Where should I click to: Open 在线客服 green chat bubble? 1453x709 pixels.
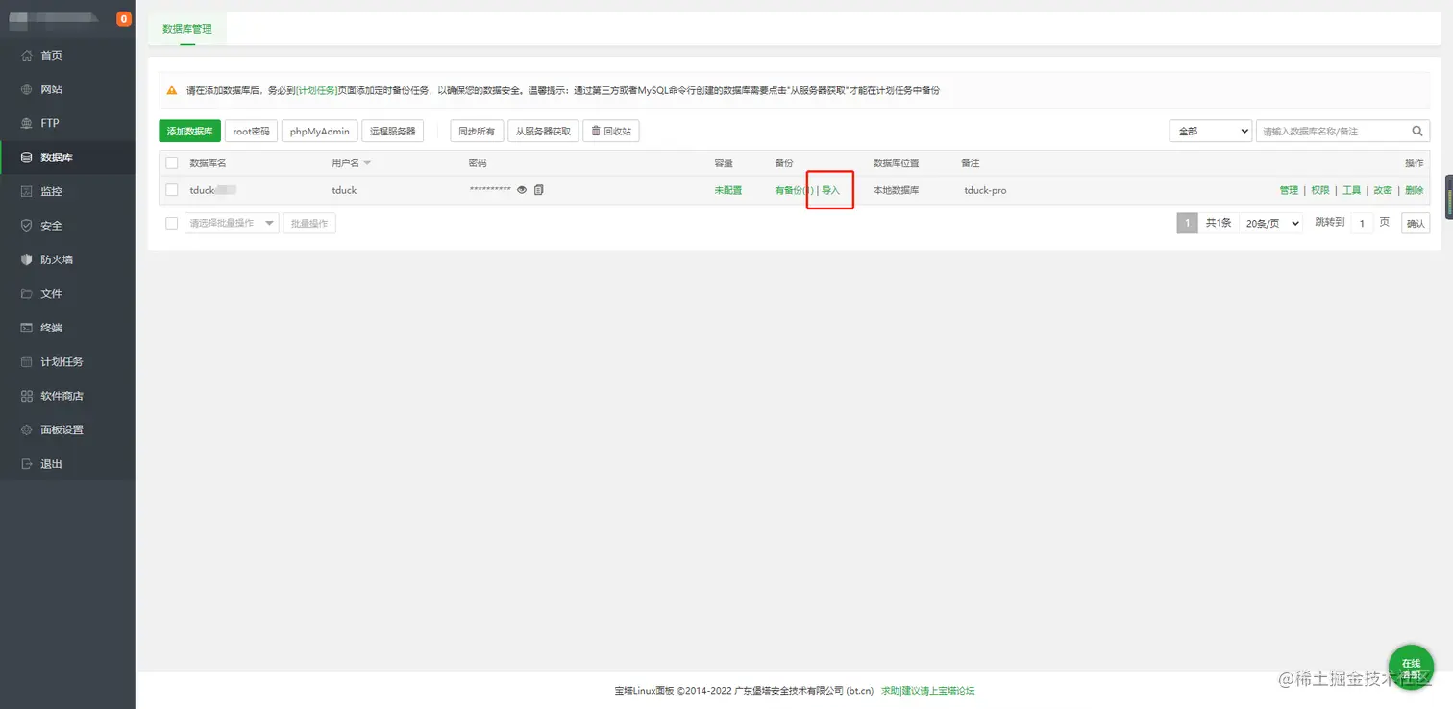tap(1411, 667)
